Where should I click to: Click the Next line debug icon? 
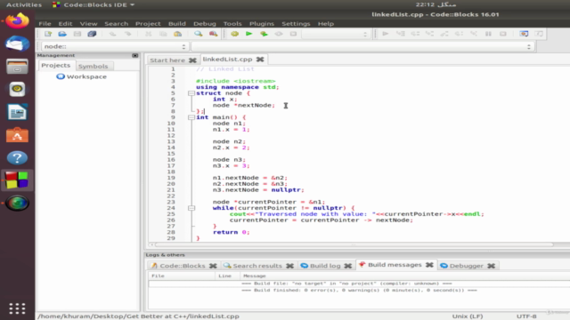[x=415, y=34]
